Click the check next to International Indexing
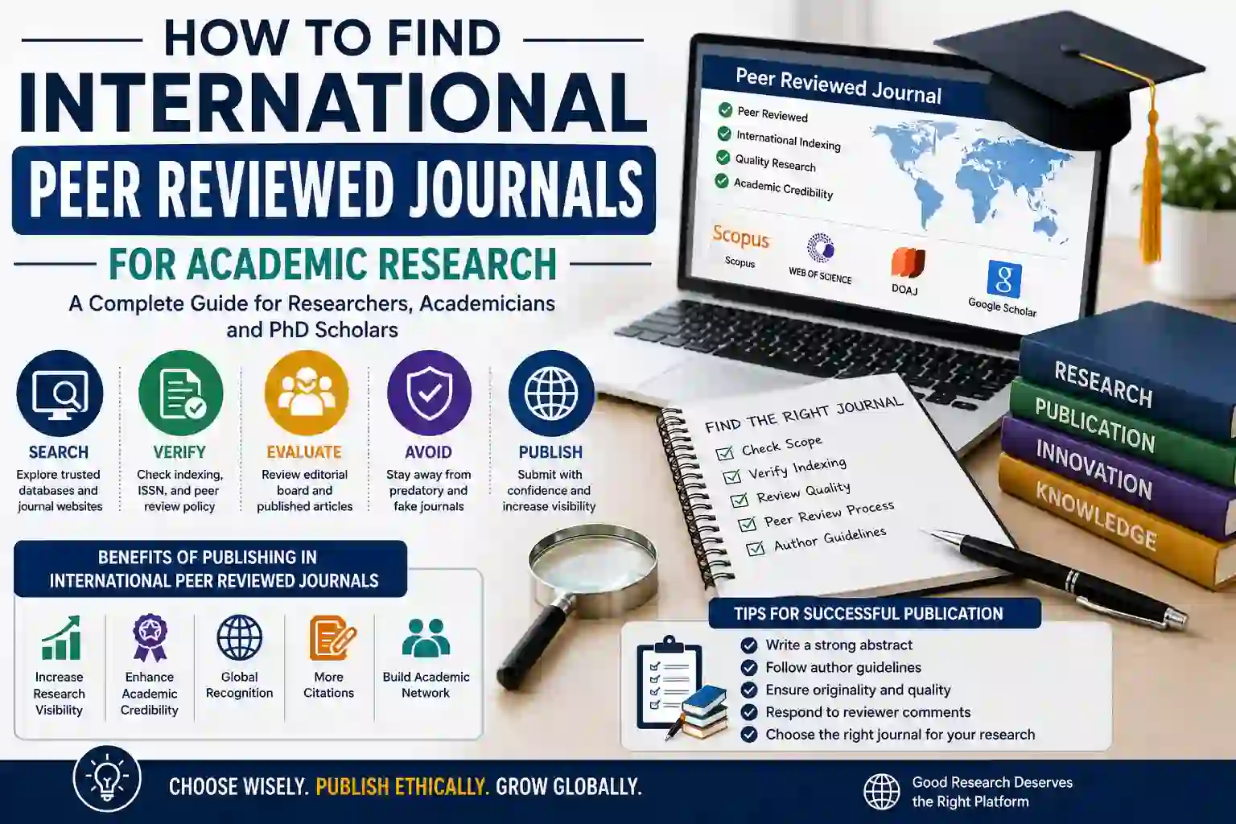Screen dimensions: 1236x824 [723, 134]
